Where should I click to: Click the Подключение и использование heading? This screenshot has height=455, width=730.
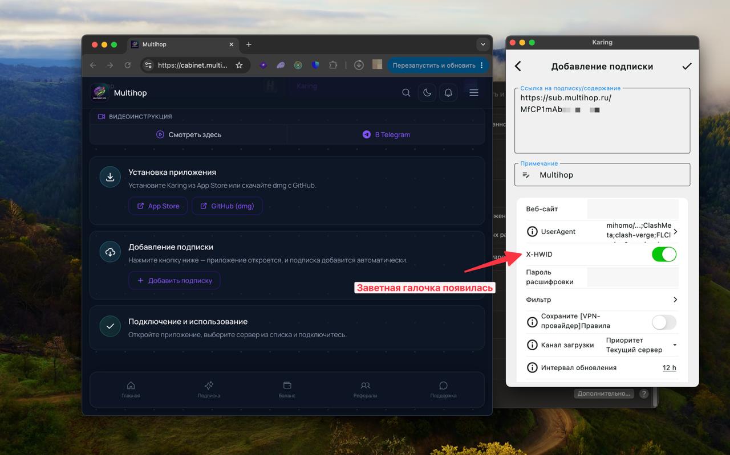coord(188,322)
